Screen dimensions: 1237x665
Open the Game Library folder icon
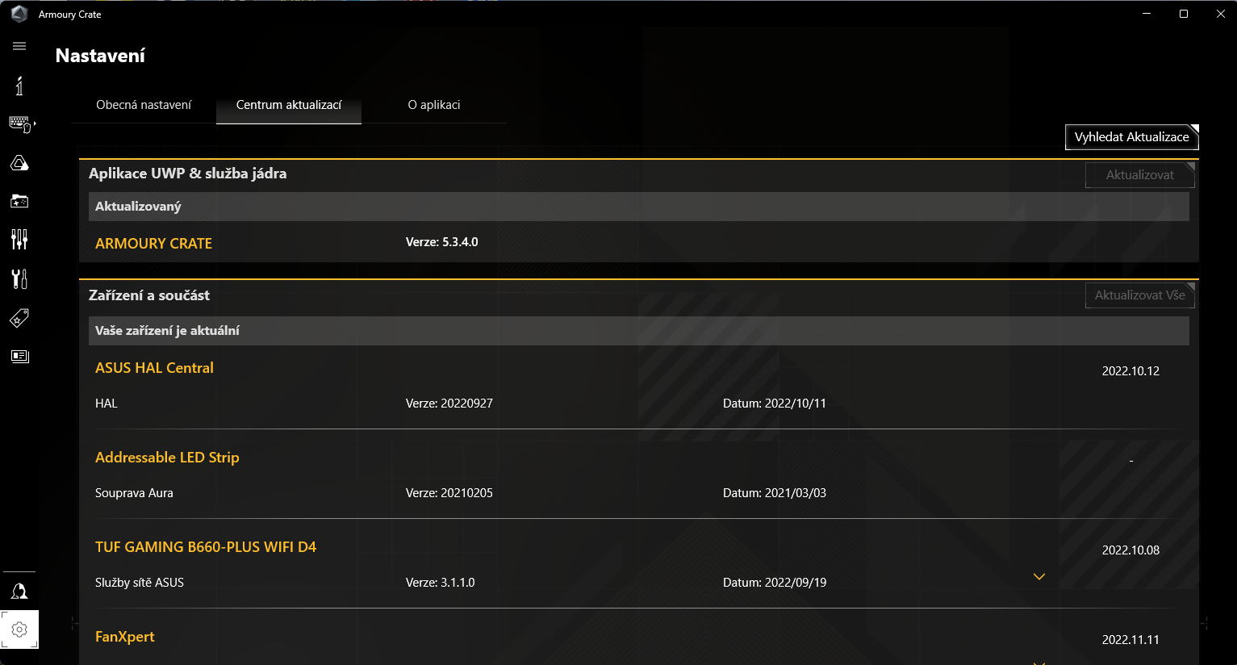[x=19, y=201]
